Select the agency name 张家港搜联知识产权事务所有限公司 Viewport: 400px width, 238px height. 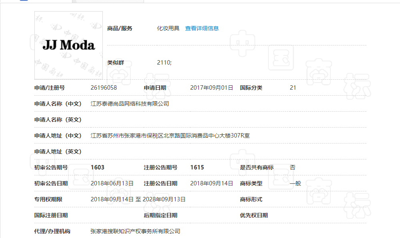[x=136, y=231]
